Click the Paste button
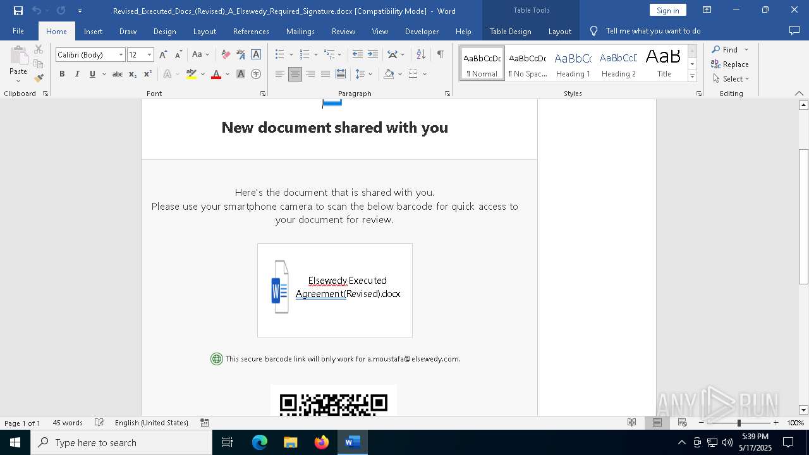The width and height of the screenshot is (809, 455). (18, 64)
